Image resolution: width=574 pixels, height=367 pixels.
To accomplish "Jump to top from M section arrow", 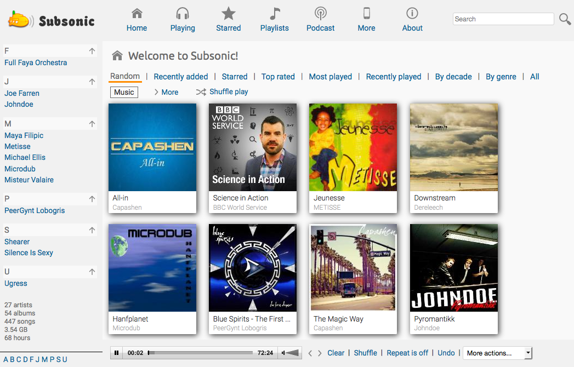I will click(x=92, y=124).
